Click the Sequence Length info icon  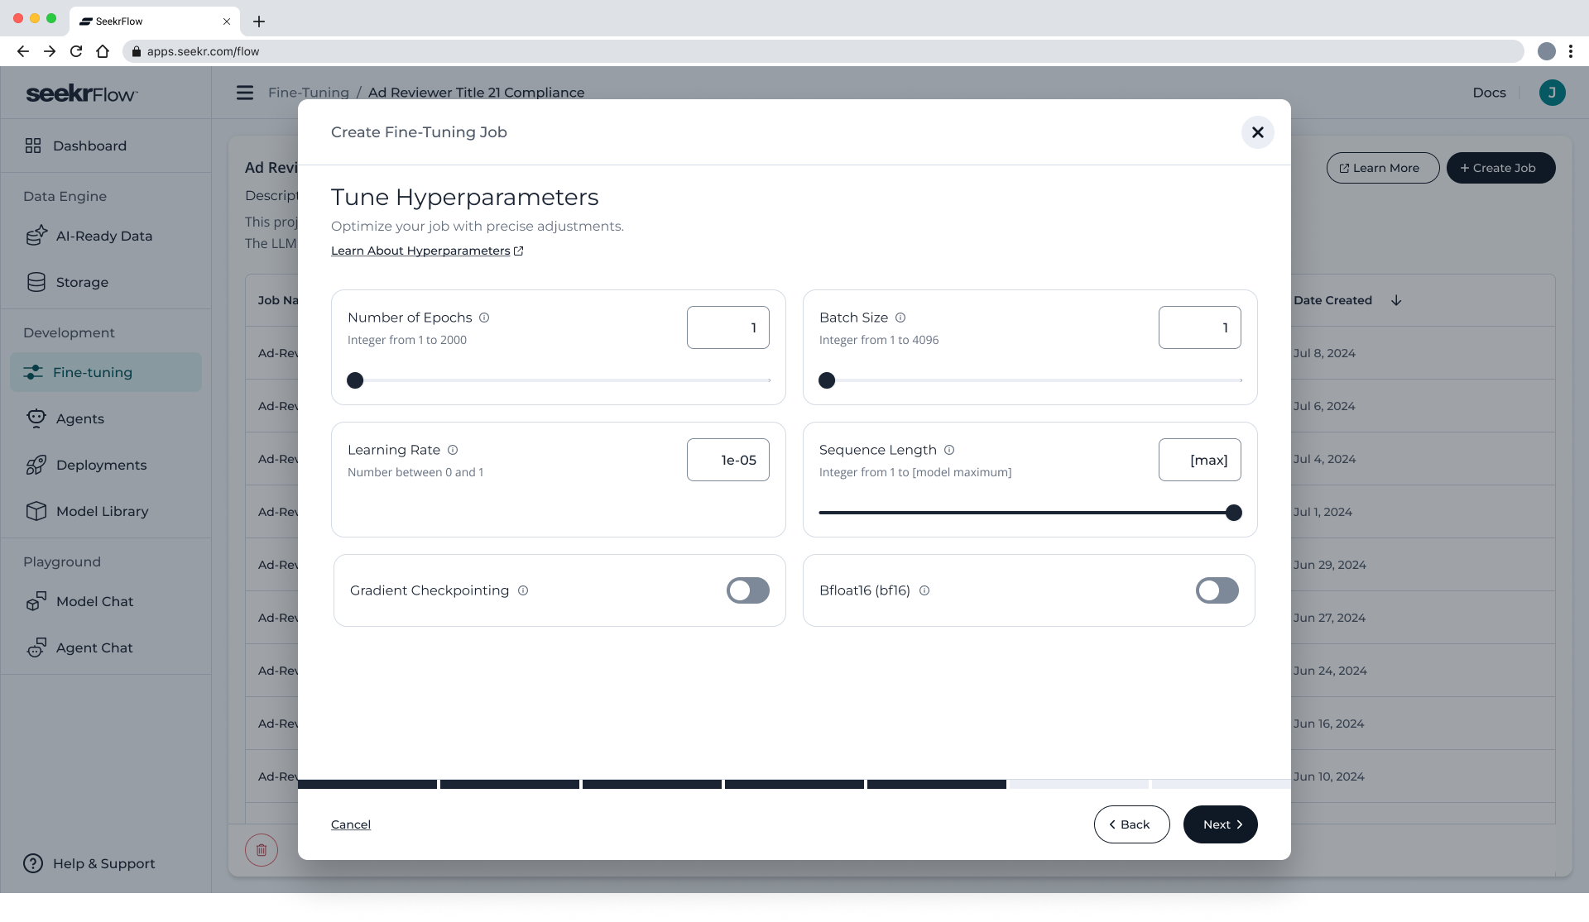click(949, 450)
